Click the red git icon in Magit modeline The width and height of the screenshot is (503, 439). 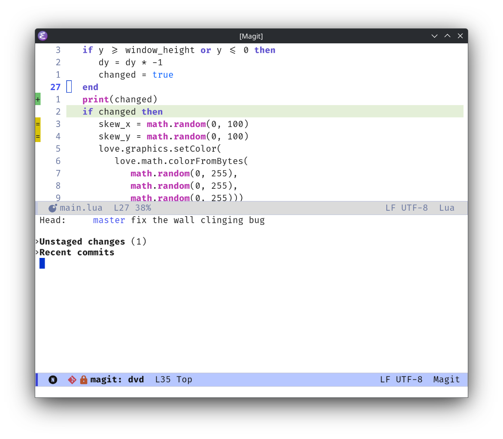pyautogui.click(x=72, y=380)
